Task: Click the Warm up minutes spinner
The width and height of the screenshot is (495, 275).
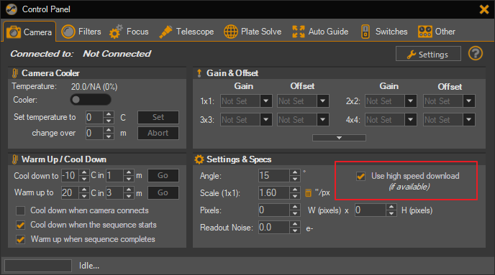Action: tap(129, 192)
